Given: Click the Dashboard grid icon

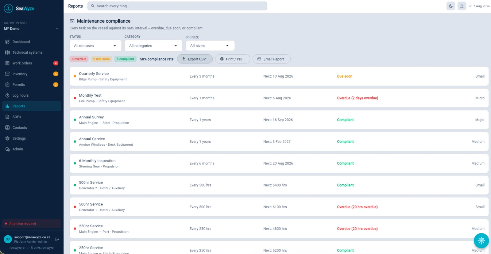Looking at the screenshot, I should 7,42.
